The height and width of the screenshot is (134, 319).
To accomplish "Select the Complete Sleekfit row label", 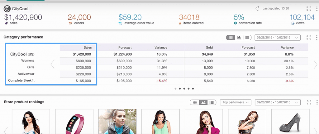I will coord(21,80).
